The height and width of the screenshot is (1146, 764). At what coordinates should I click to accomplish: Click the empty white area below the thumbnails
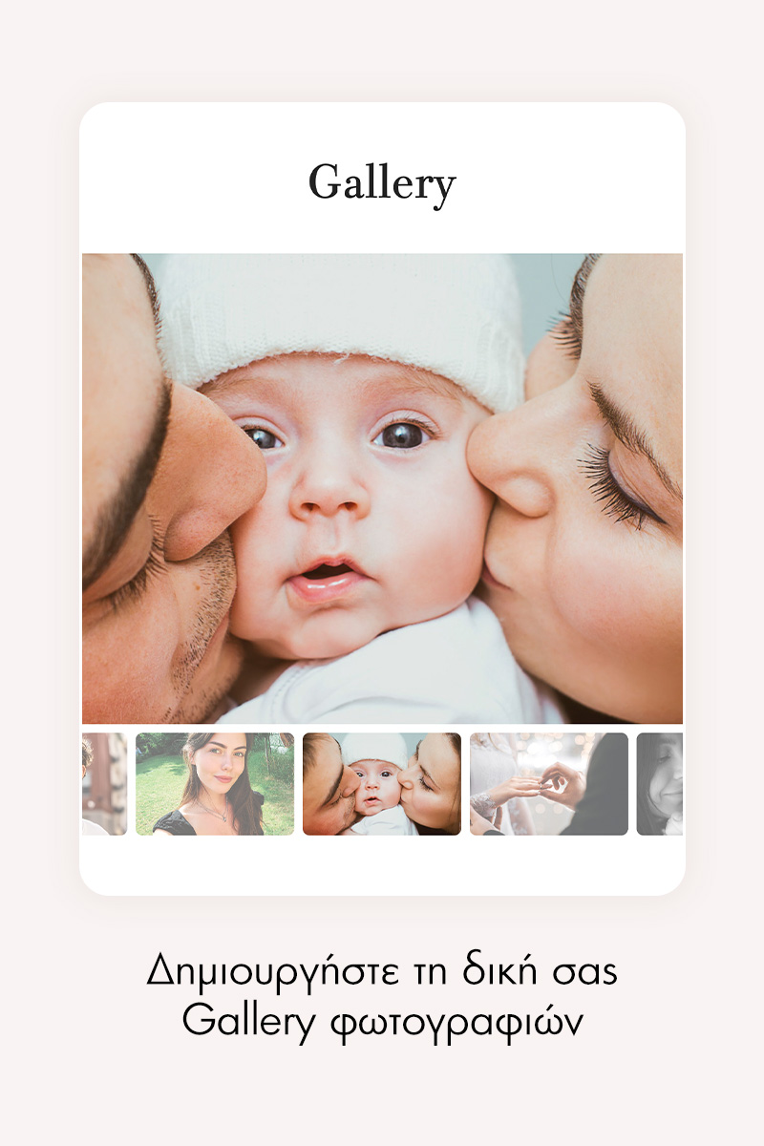coord(382,865)
